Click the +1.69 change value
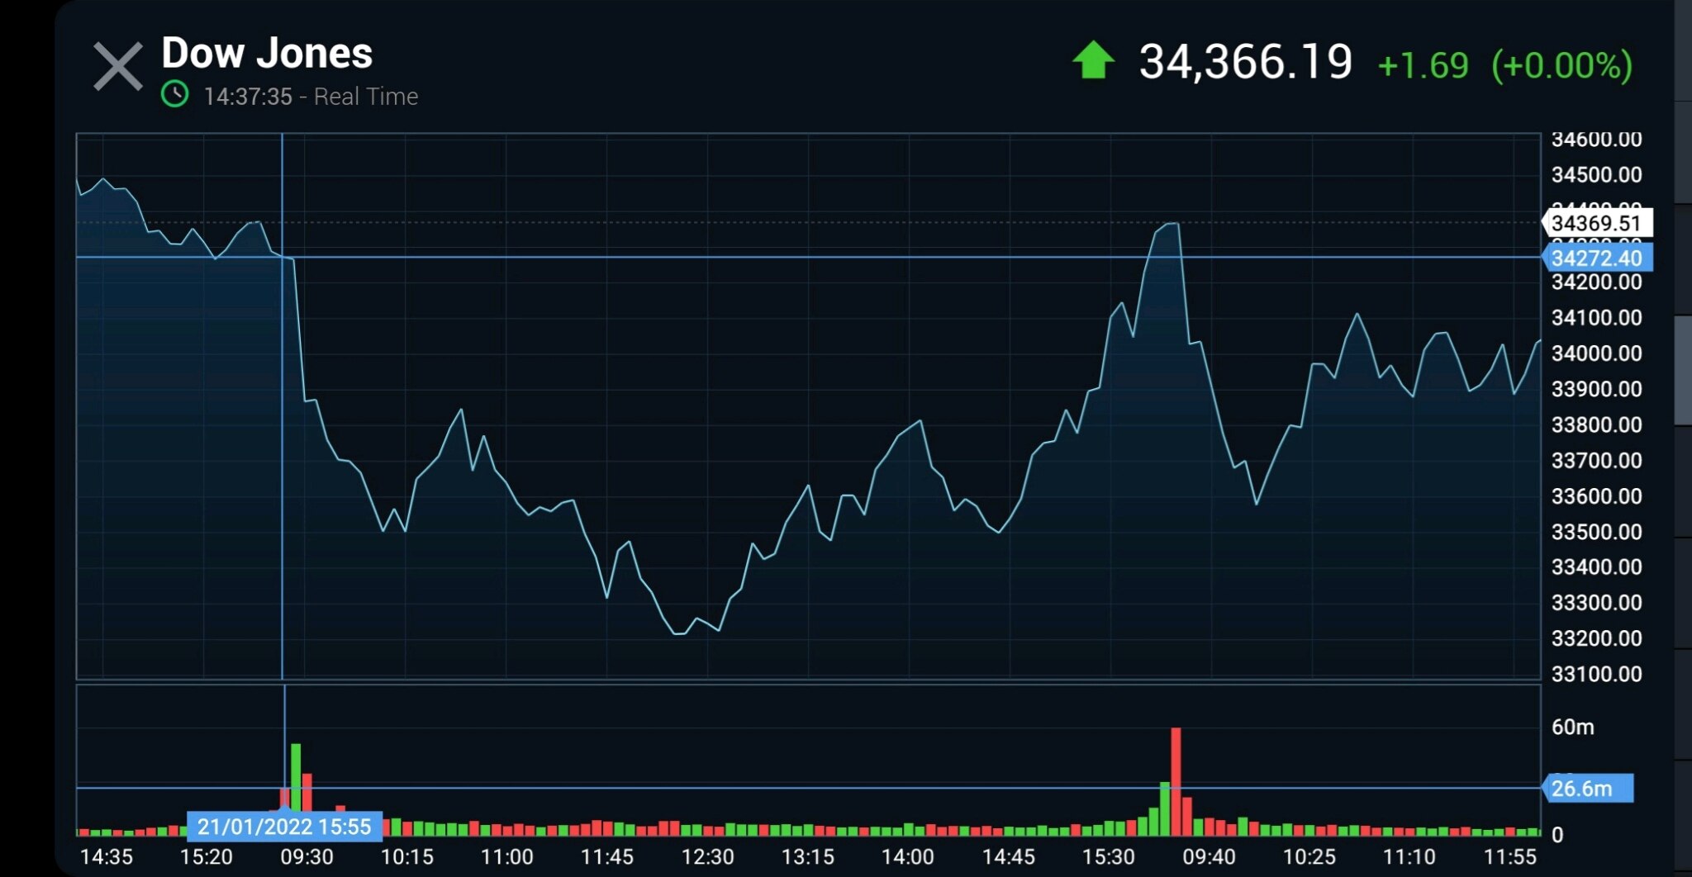Image resolution: width=1692 pixels, height=877 pixels. click(x=1423, y=65)
